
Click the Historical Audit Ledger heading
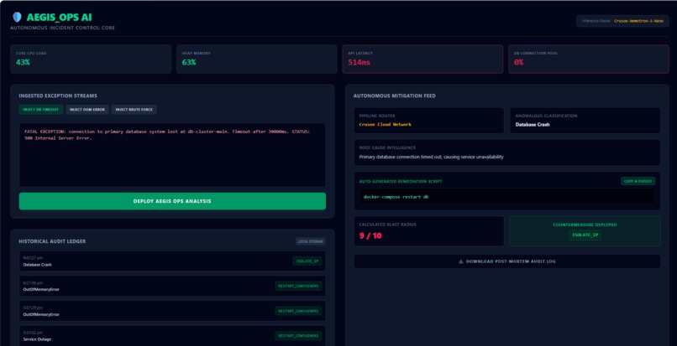(x=52, y=241)
